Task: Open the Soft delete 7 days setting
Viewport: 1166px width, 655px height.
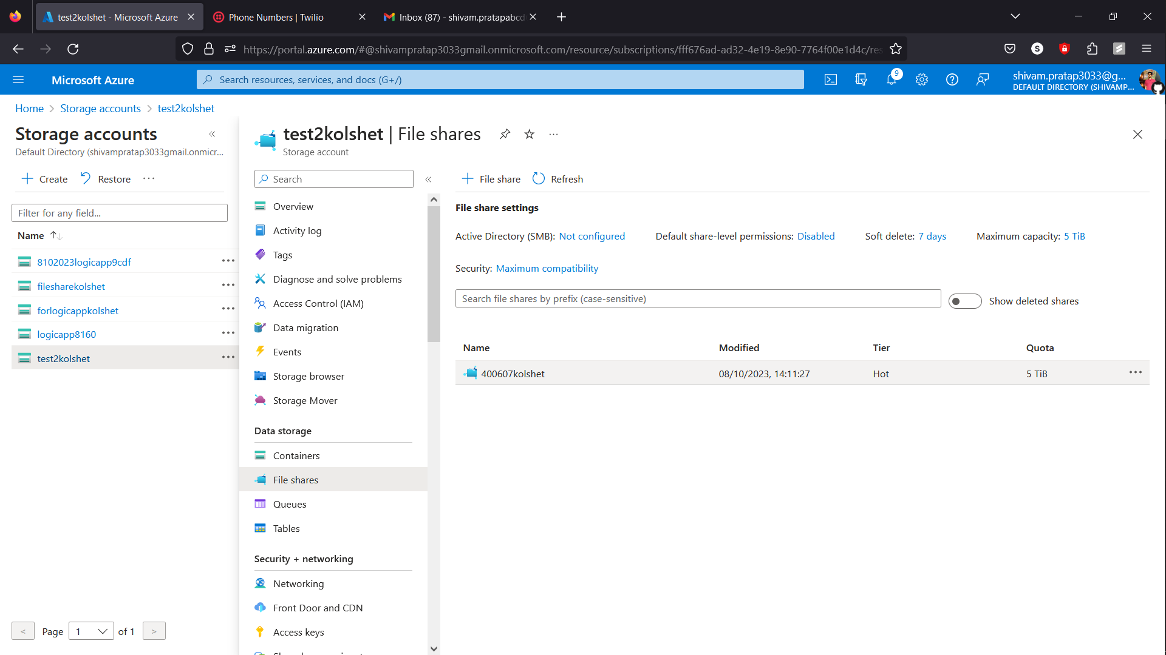Action: [x=932, y=236]
